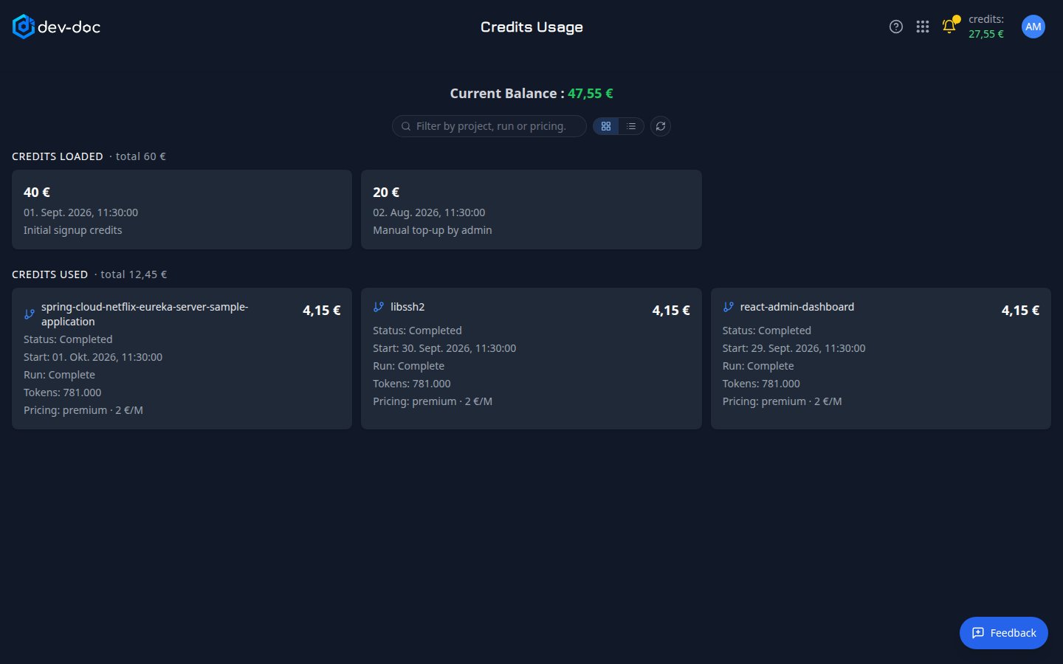Click the search magnifier icon in filter
This screenshot has width=1063, height=664.
coord(406,126)
